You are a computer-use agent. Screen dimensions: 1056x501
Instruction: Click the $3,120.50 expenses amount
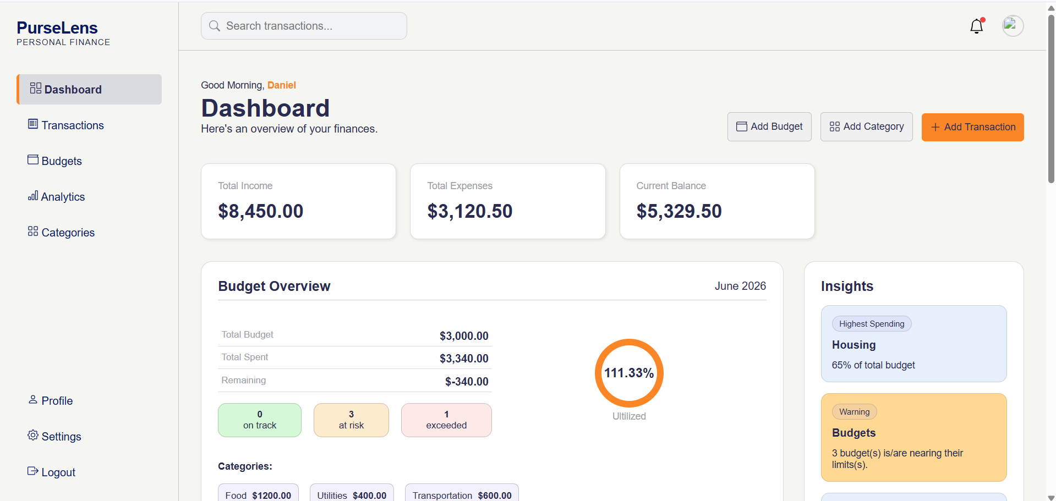coord(470,211)
